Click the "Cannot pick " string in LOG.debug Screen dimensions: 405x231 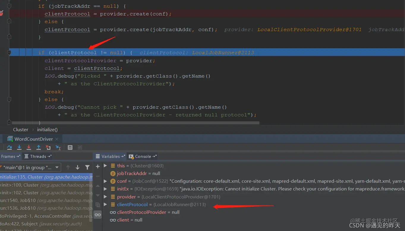[100, 107]
